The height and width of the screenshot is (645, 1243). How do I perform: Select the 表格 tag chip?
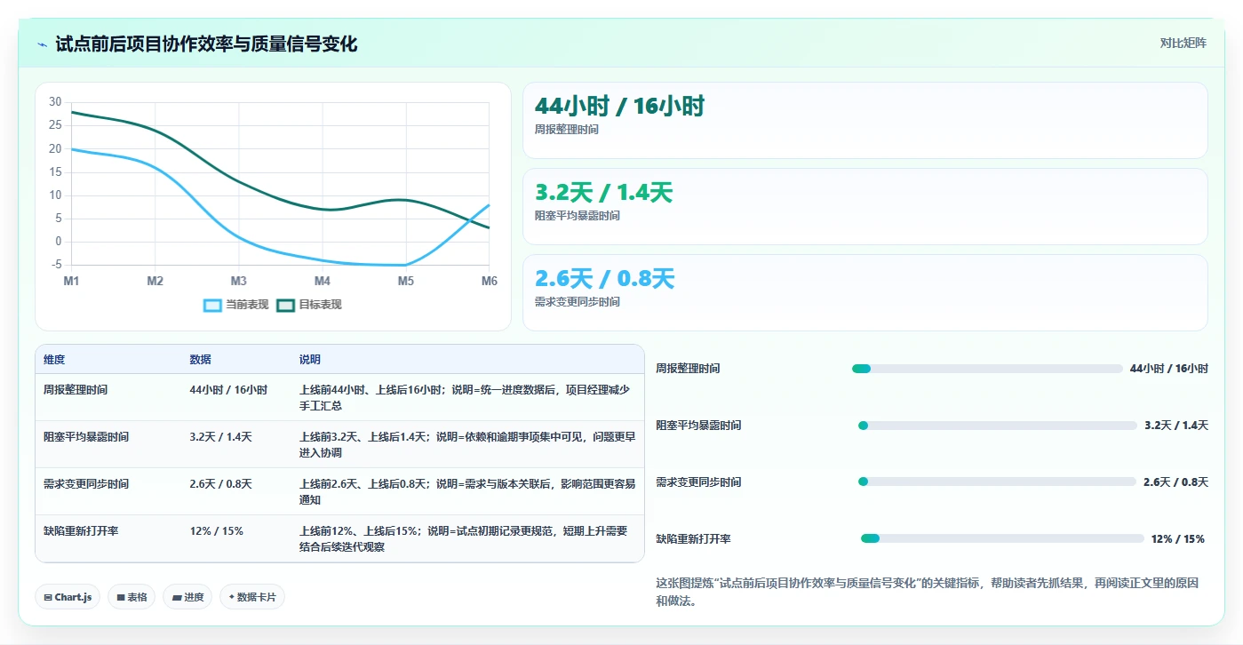click(x=132, y=597)
